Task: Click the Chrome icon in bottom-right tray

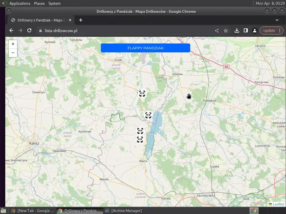Action: tap(254, 211)
